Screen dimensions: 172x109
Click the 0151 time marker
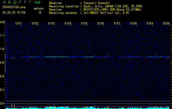tap(19, 23)
